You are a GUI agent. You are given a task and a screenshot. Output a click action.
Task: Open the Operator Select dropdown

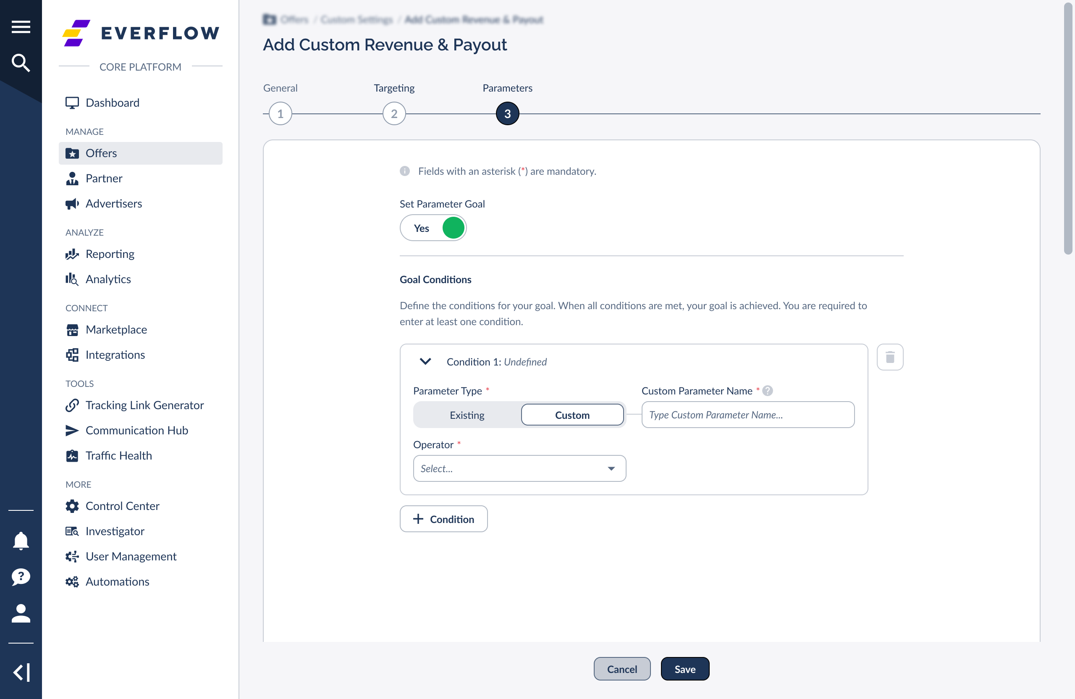click(x=519, y=468)
